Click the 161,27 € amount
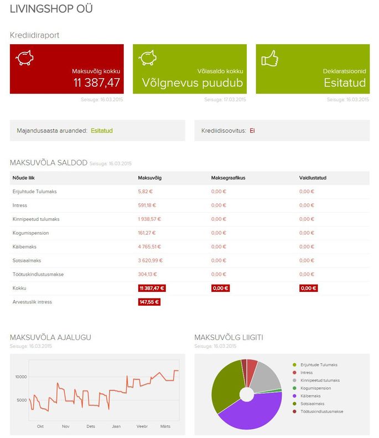This screenshot has height=438, width=379. coord(147,233)
